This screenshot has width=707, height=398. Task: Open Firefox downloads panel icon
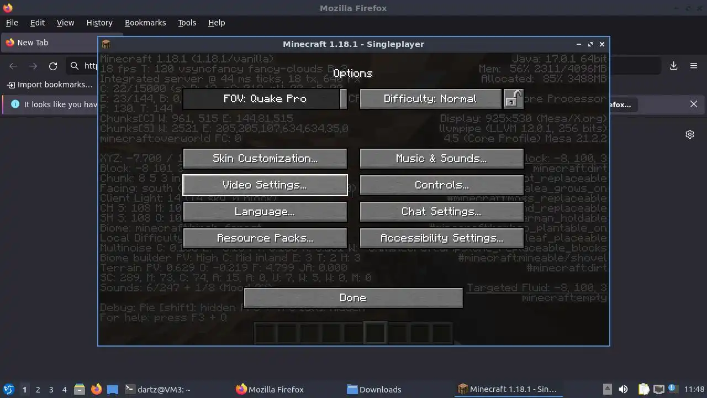(x=674, y=66)
